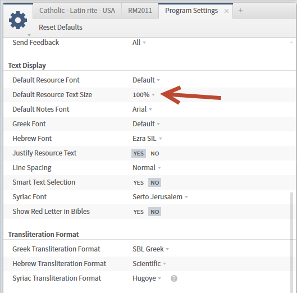Screen dimensions: 297x293
Task: Change Syriac Font Serto Jerusalem dropdown
Action: pos(160,197)
